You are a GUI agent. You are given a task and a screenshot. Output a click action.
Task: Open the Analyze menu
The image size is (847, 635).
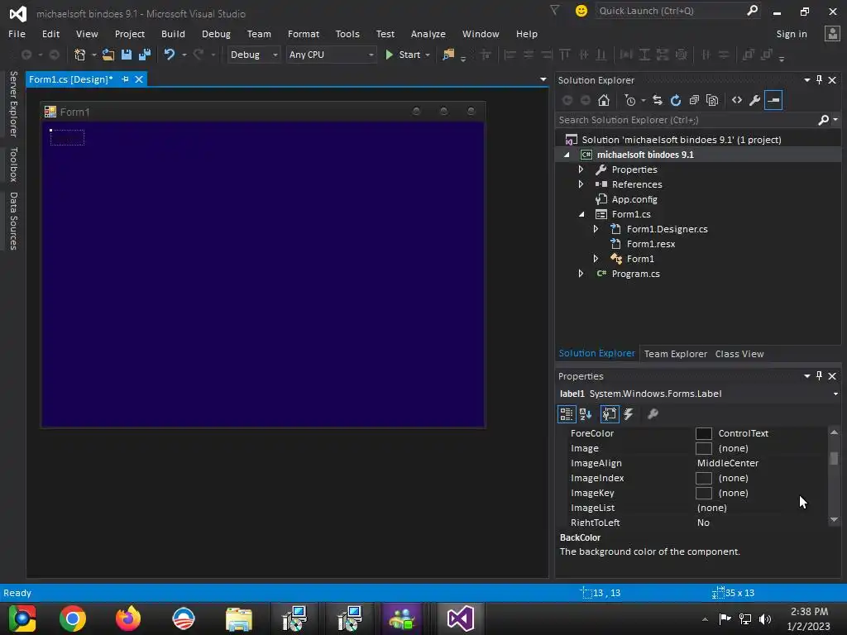(x=428, y=34)
